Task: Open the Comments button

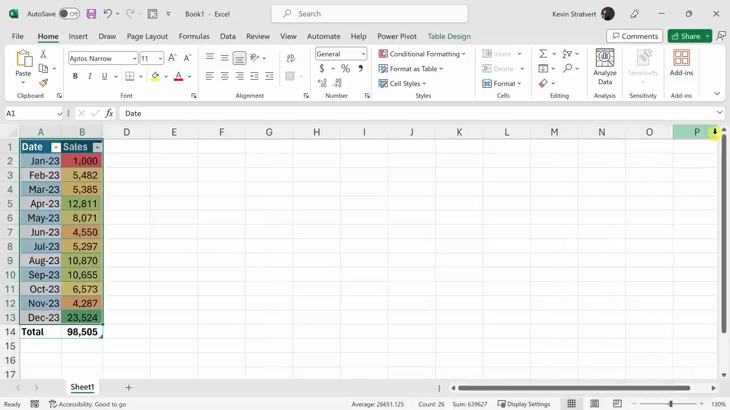Action: coord(634,36)
